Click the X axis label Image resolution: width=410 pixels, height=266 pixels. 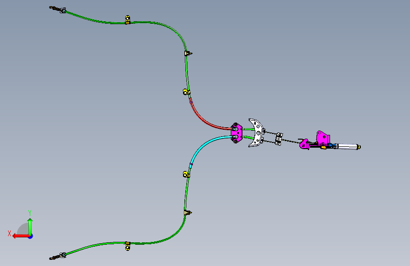[9, 233]
